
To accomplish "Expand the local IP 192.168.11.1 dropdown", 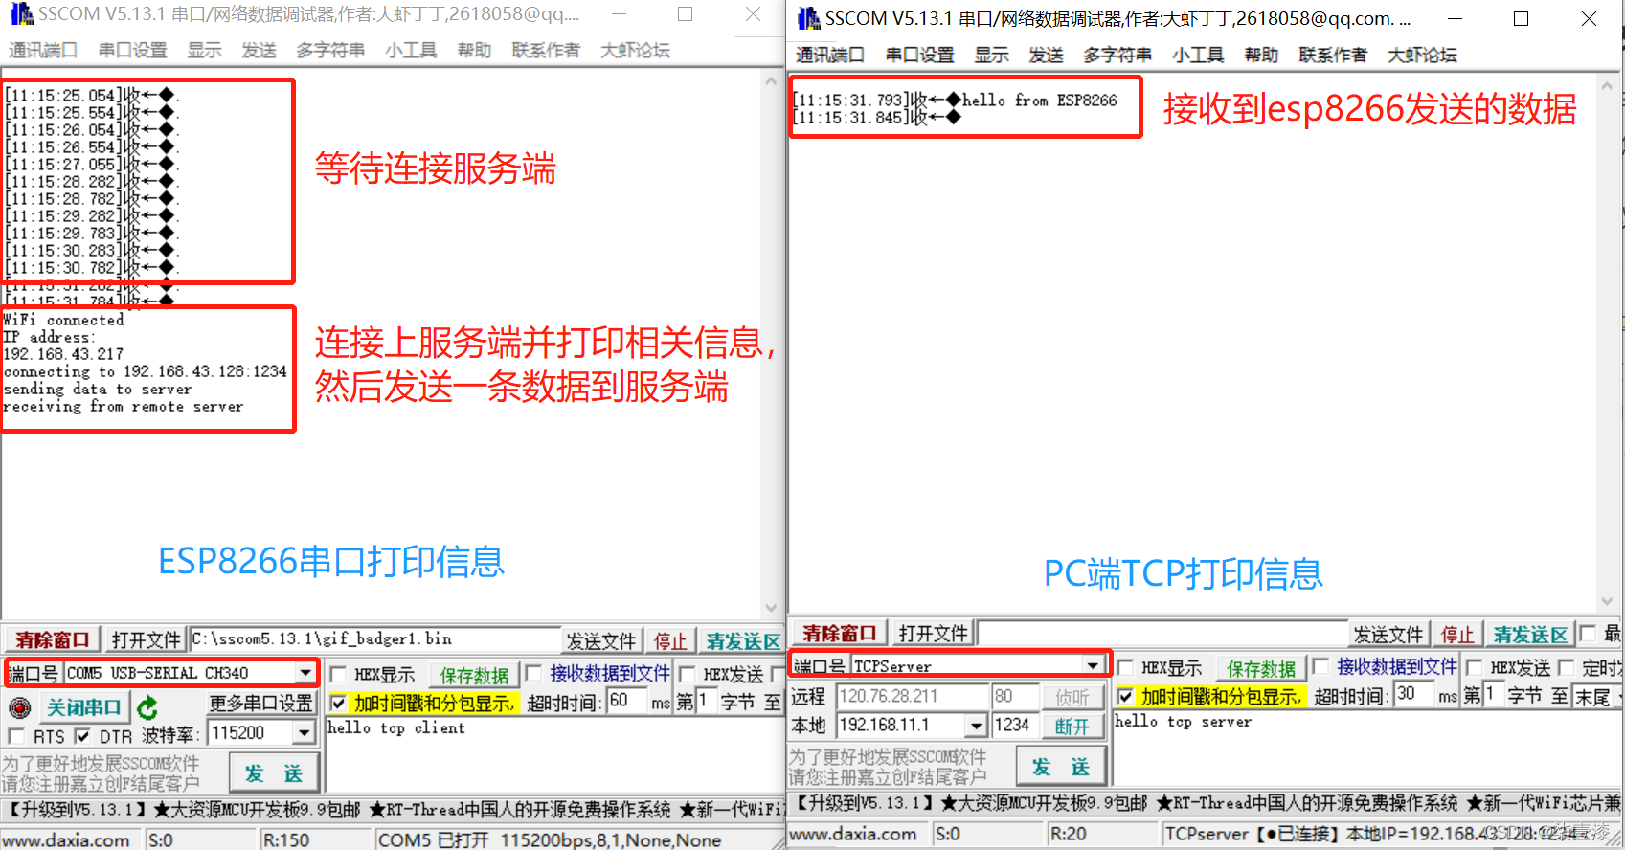I will 976,726.
